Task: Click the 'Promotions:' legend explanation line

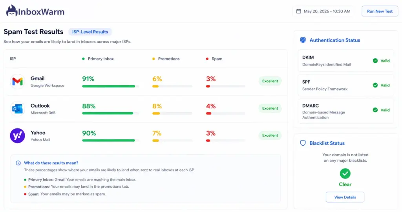Action: point(79,186)
